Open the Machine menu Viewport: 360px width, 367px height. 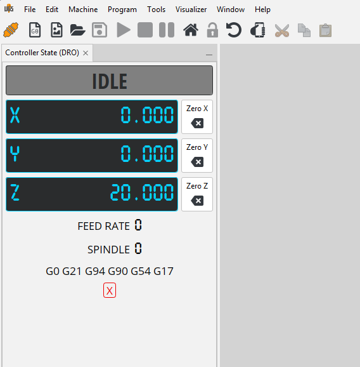point(83,10)
